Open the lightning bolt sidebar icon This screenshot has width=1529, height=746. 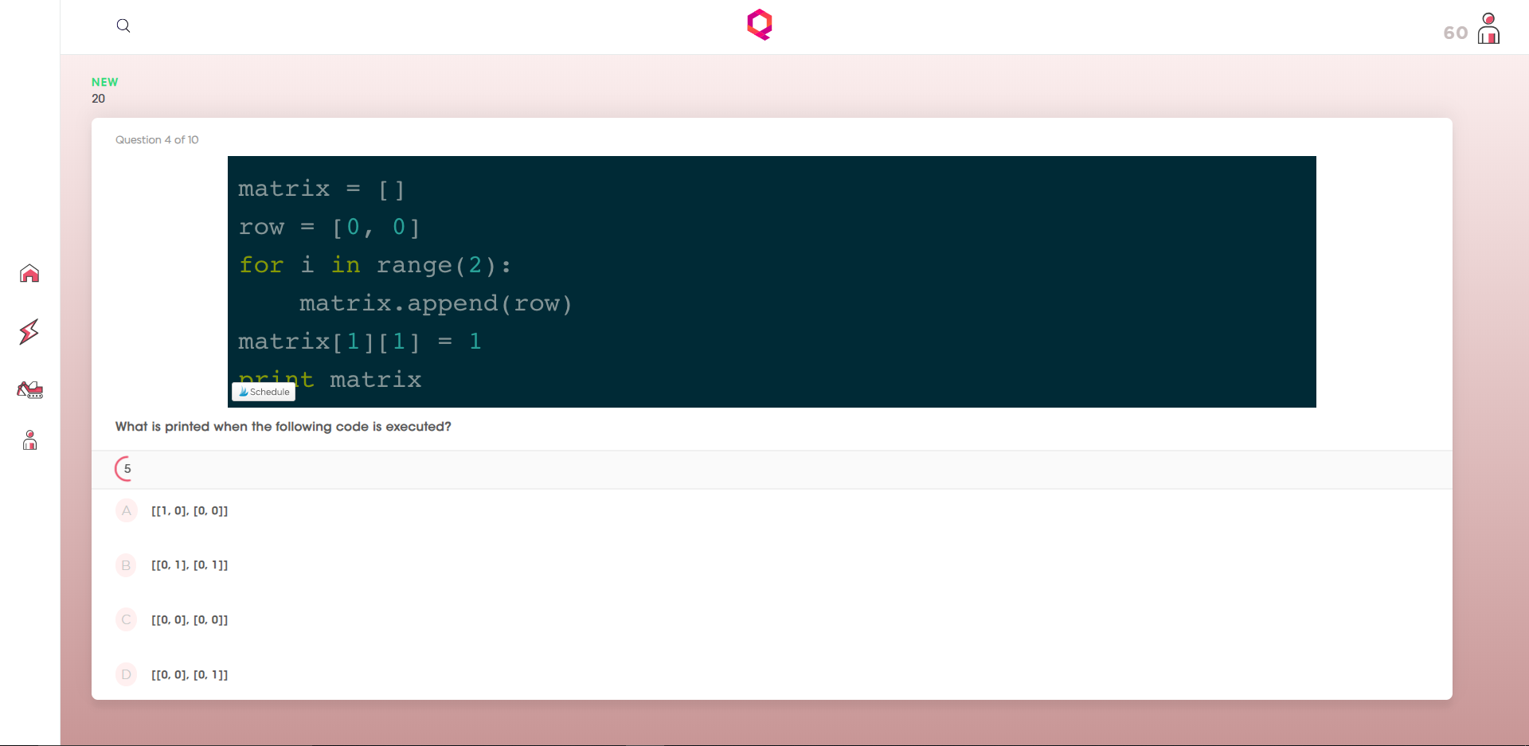click(29, 331)
